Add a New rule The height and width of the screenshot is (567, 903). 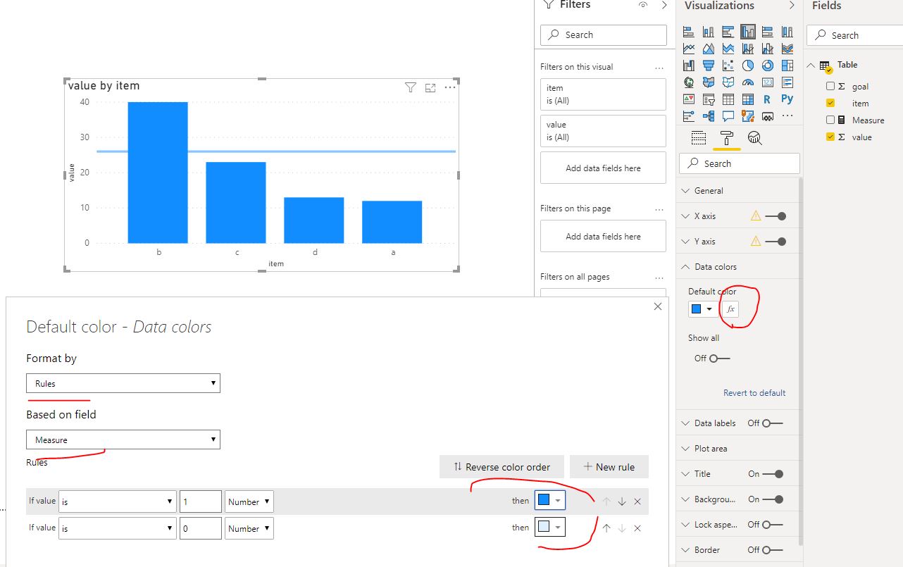[609, 466]
